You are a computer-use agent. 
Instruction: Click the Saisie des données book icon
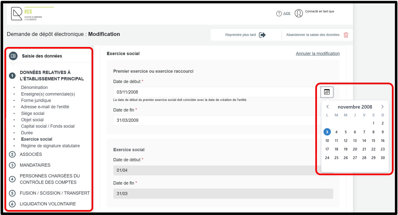[x=13, y=56]
